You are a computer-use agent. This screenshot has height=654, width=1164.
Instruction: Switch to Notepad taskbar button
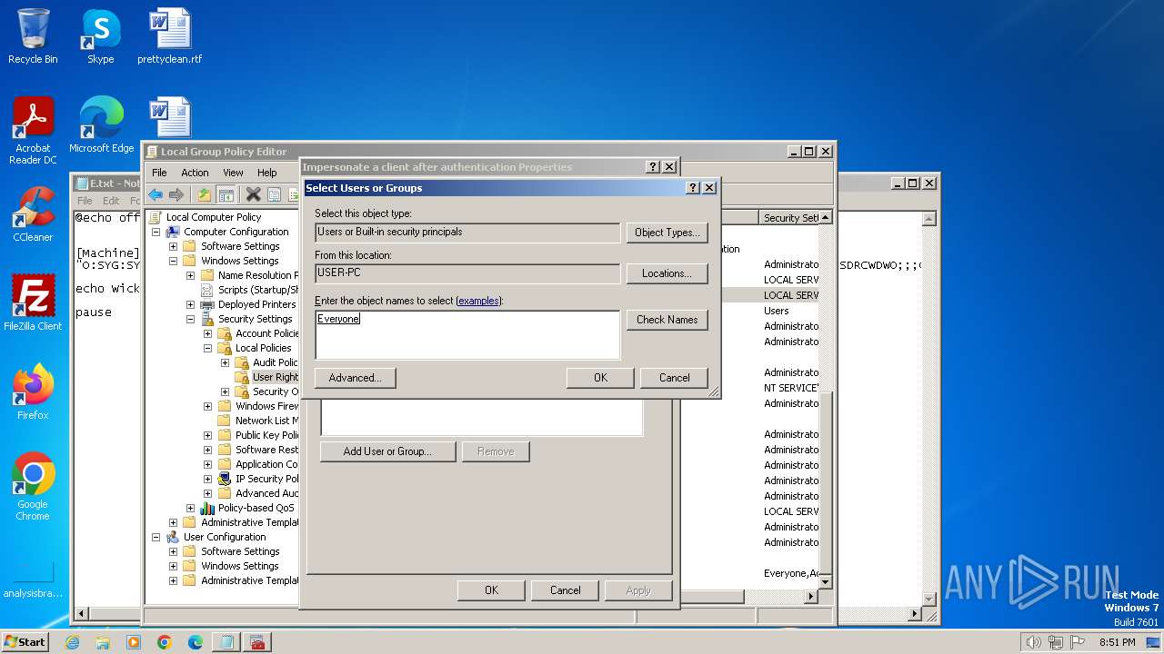point(226,642)
